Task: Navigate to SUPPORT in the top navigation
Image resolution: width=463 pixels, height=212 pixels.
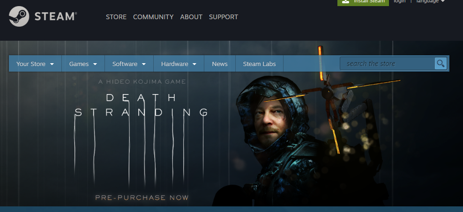Action: click(x=224, y=17)
